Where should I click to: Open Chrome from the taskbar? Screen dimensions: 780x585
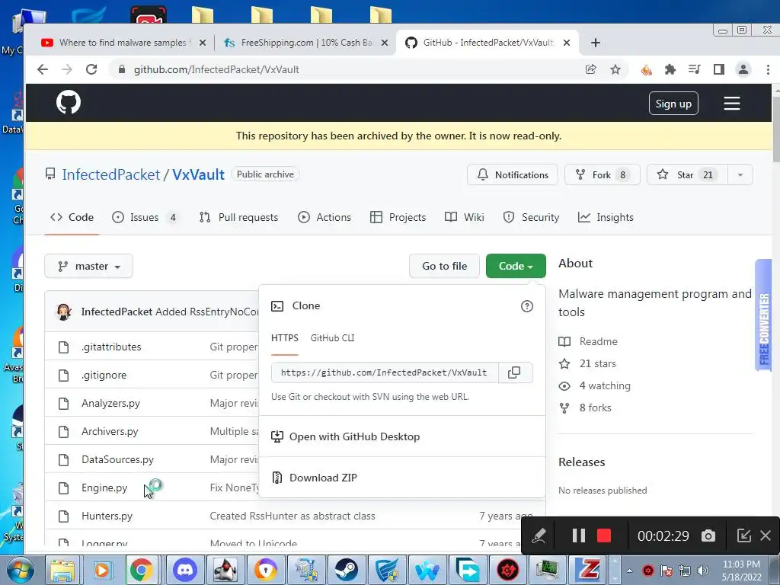coord(142,570)
